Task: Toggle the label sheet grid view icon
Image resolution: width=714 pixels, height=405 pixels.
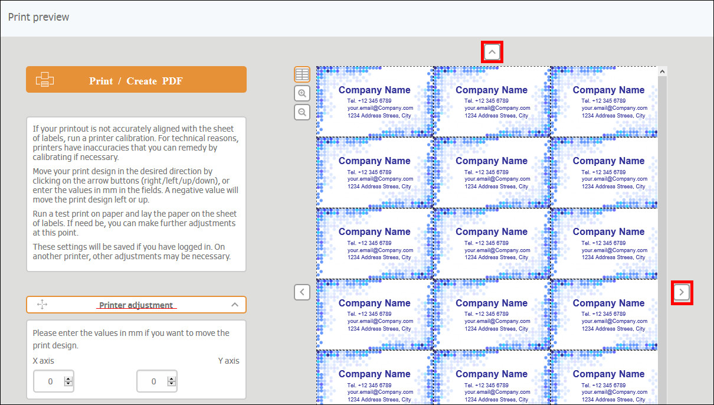Action: [302, 74]
